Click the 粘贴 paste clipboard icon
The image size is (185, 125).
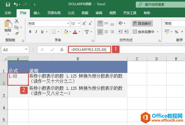click(x=8, y=24)
